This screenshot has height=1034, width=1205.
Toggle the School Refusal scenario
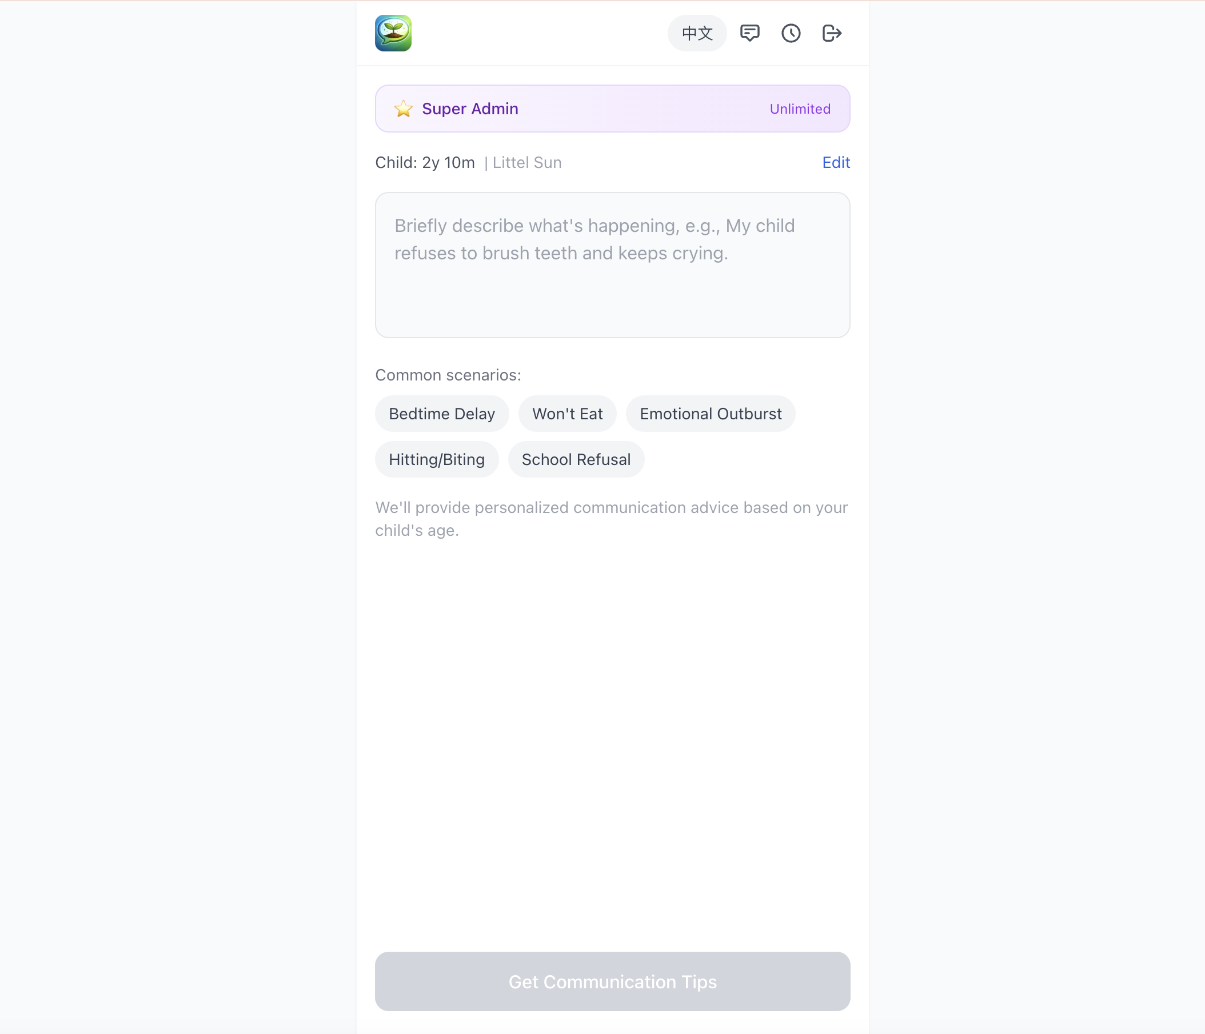576,459
